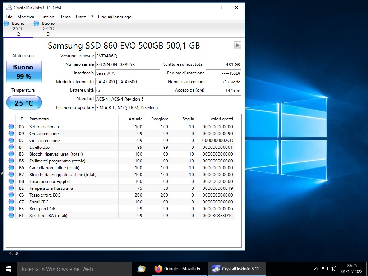Select the Temperatura flusso aria row text
The height and width of the screenshot is (276, 368).
[51, 188]
